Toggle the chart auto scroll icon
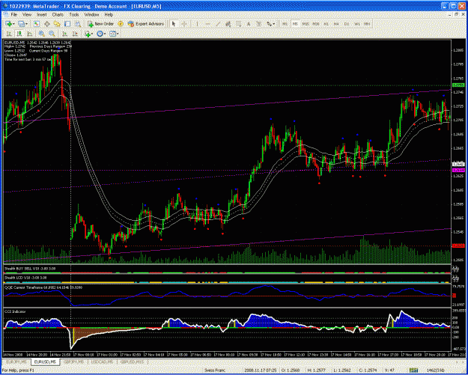 (64, 34)
